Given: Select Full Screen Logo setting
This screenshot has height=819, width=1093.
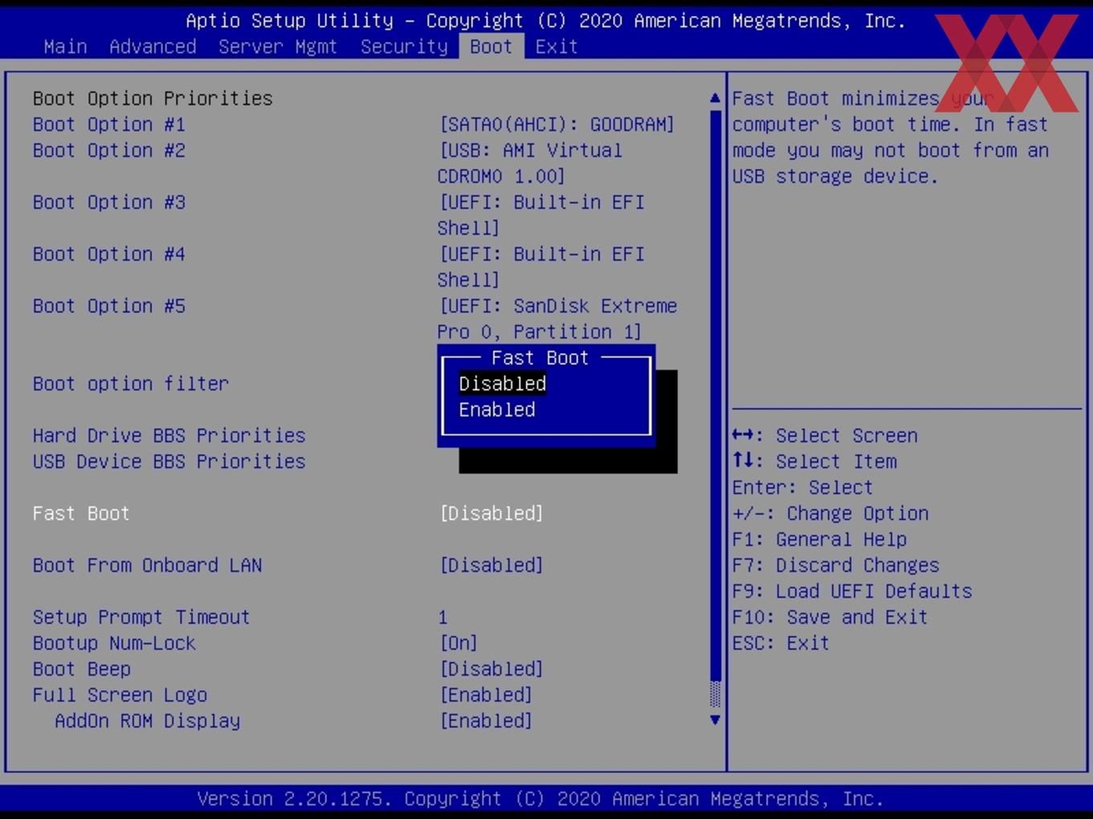Looking at the screenshot, I should tap(120, 695).
